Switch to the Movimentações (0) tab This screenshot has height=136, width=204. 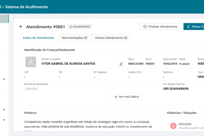[x=74, y=38]
